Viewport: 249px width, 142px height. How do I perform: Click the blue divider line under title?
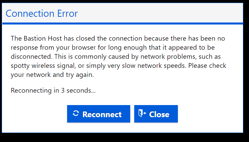click(122, 23)
